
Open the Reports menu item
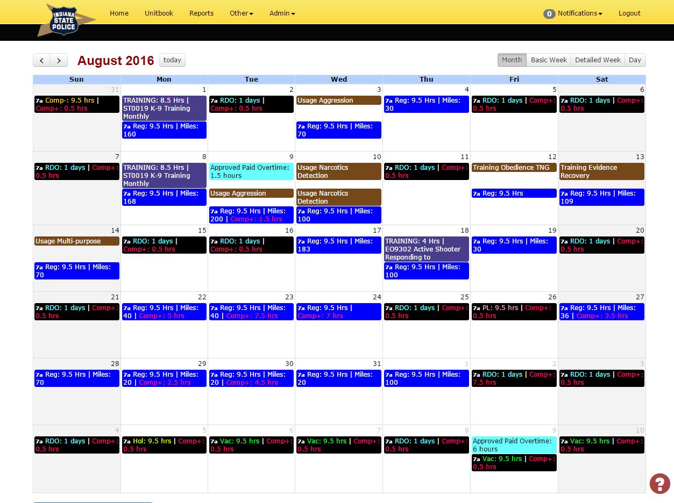201,13
